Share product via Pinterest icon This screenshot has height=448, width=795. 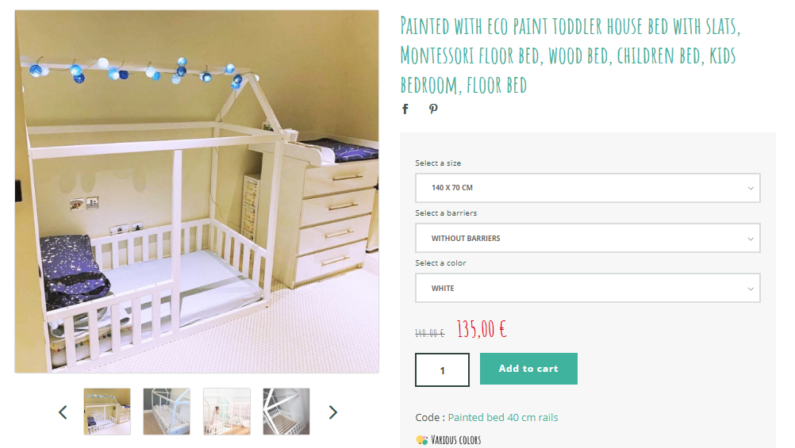433,109
